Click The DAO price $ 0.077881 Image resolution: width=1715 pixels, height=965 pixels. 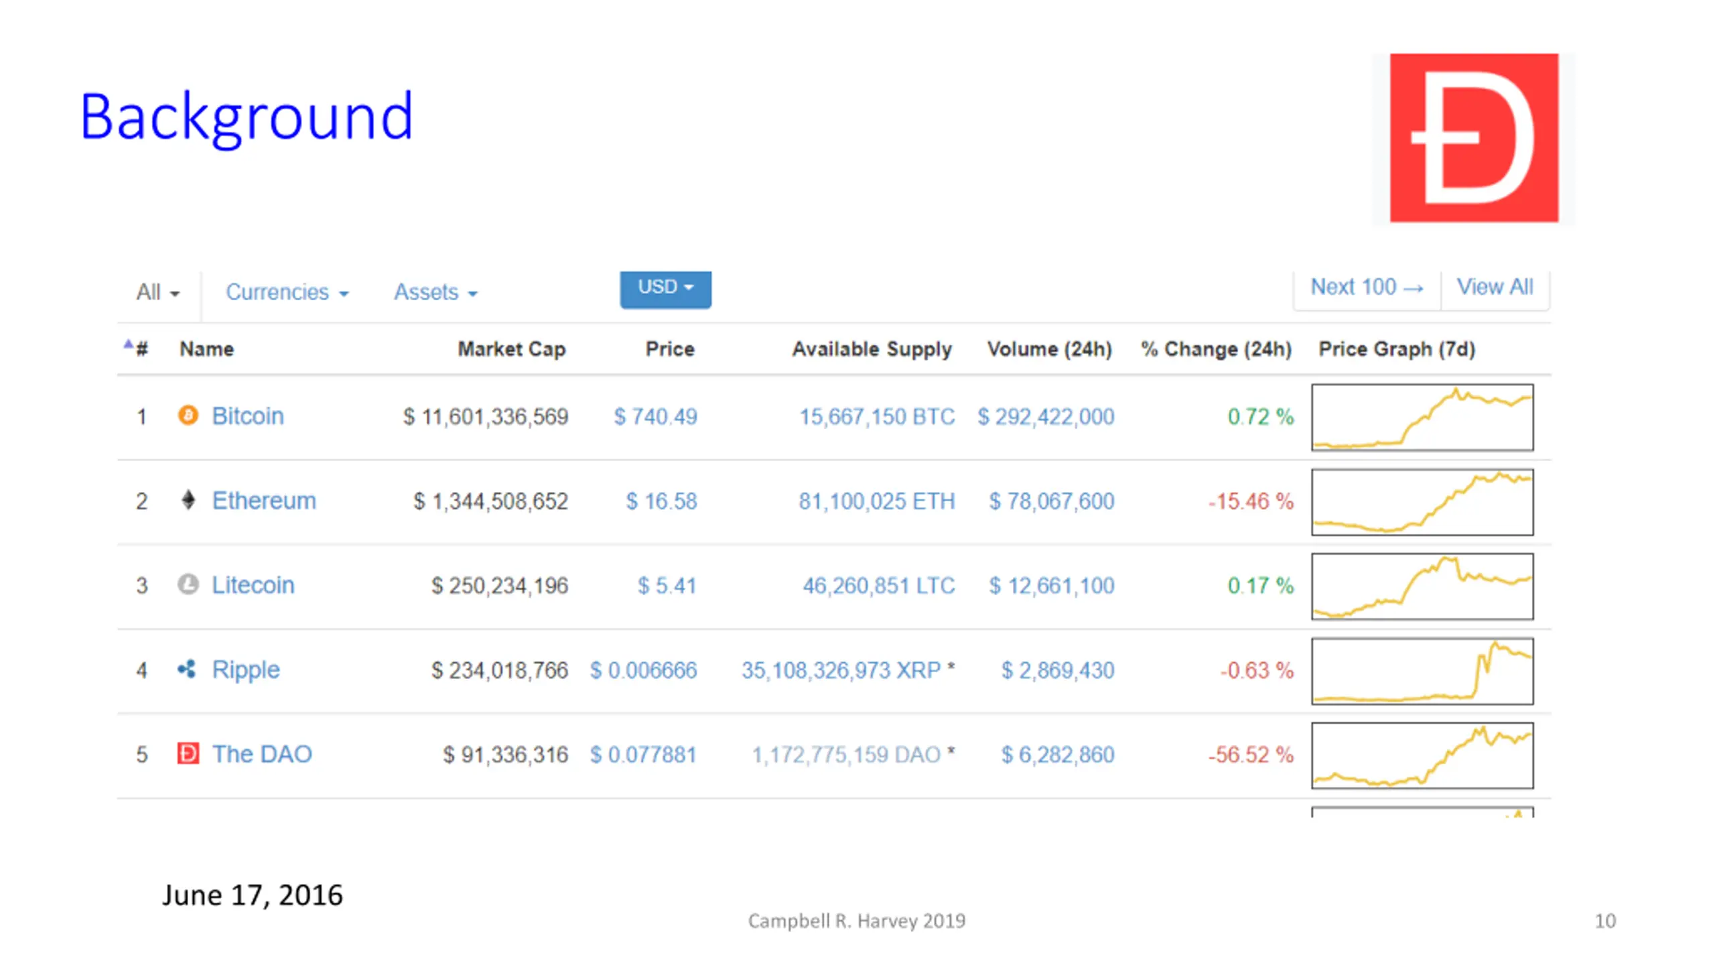(644, 755)
